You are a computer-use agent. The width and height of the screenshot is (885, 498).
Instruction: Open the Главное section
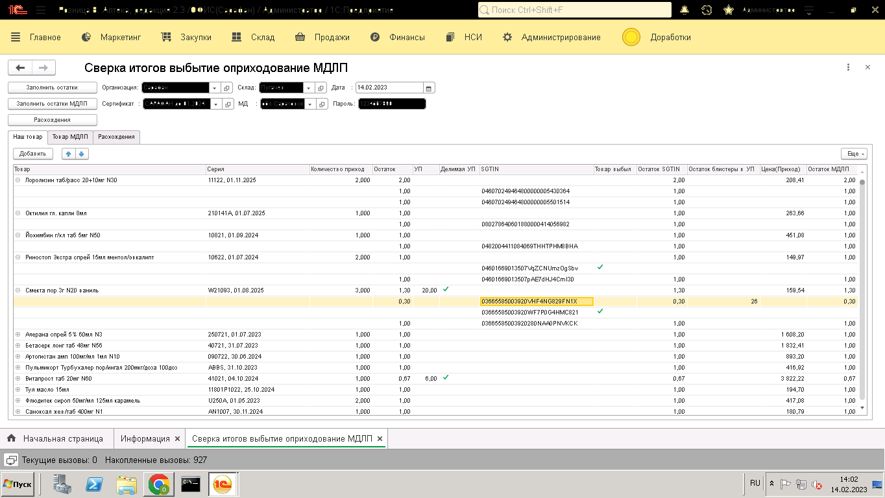36,38
